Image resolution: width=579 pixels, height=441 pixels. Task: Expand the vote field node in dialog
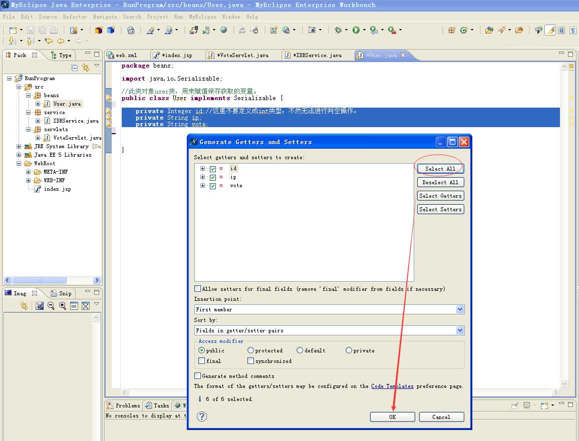(202, 185)
